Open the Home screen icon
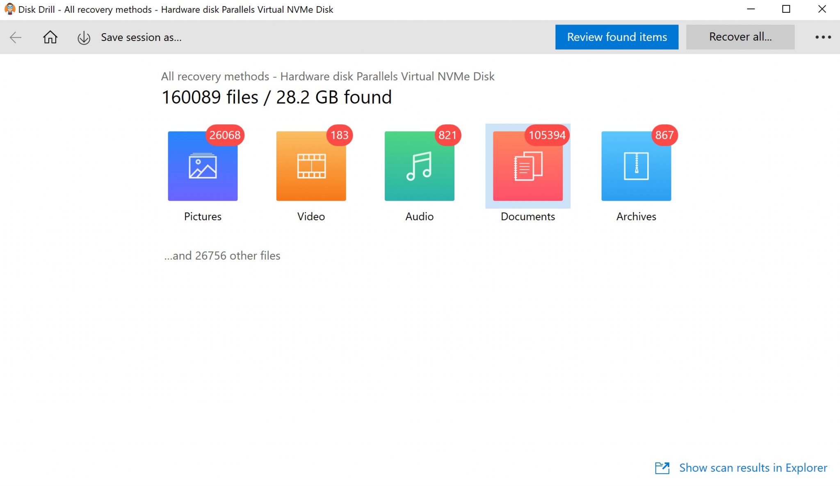 click(x=50, y=37)
